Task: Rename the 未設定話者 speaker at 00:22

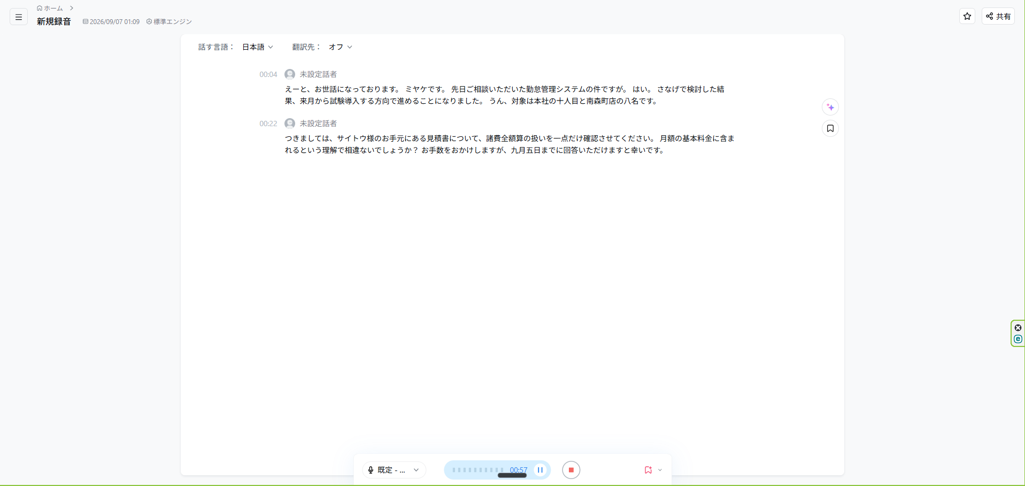Action: [318, 124]
